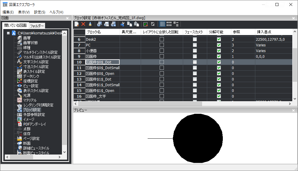Select 寸法スタイル設定 in tree
The width and height of the screenshot is (298, 171).
click(36, 67)
